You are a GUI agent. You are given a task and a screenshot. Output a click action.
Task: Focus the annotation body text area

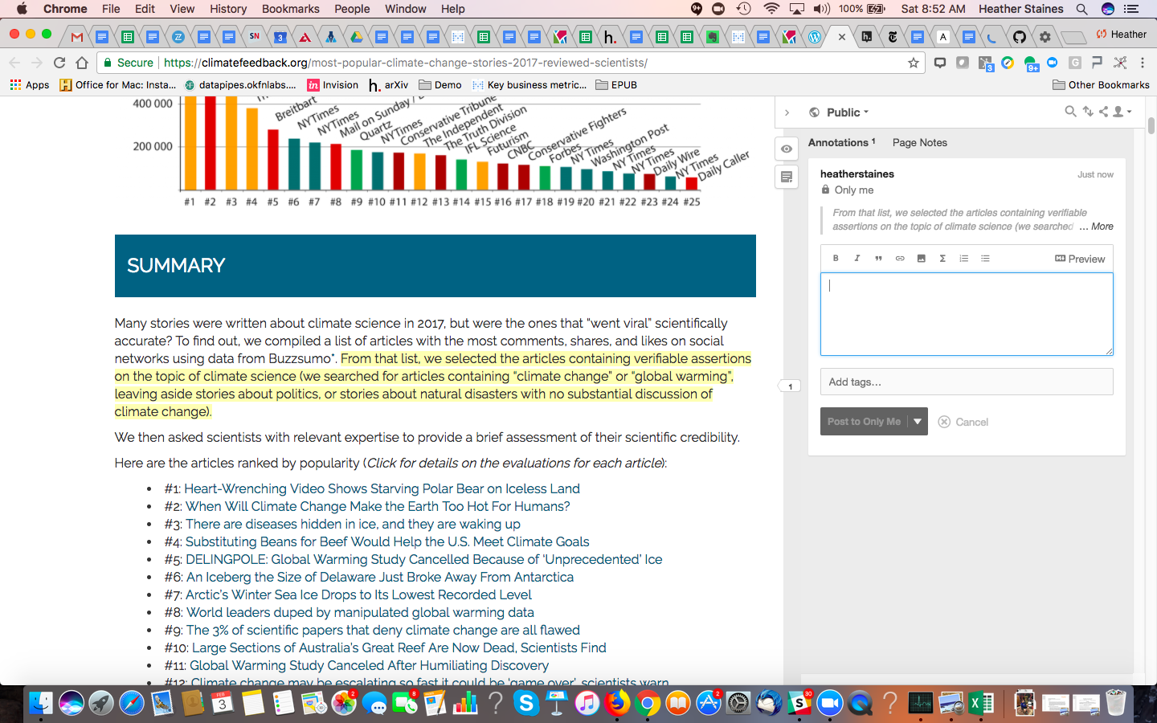[967, 314]
